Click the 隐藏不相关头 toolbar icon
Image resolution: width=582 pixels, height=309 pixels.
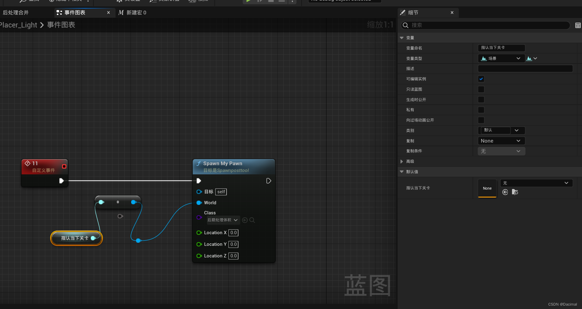[x=51, y=1]
